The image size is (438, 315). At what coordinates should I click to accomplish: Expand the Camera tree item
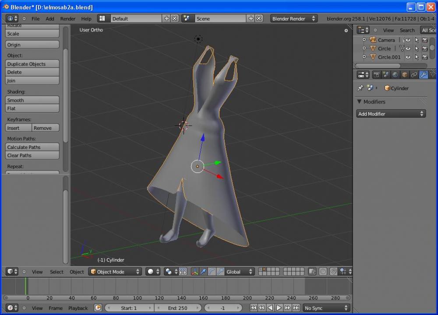click(x=364, y=40)
